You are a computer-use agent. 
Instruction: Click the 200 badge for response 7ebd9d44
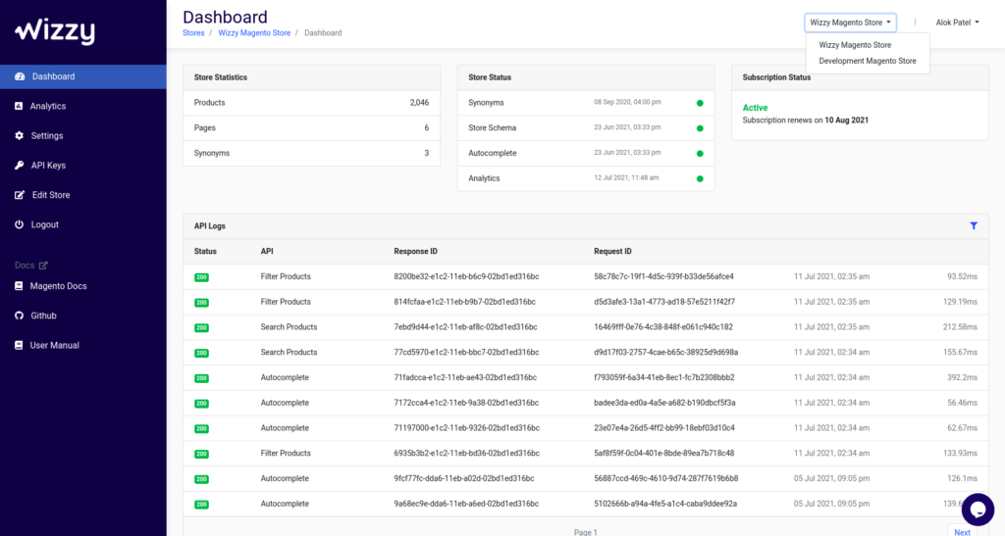point(201,327)
